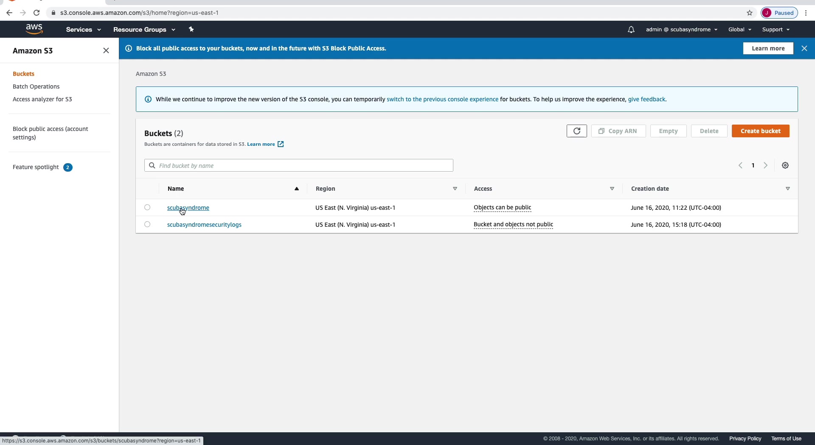Image resolution: width=815 pixels, height=445 pixels.
Task: Open Buckets in the sidebar
Action: click(x=23, y=74)
